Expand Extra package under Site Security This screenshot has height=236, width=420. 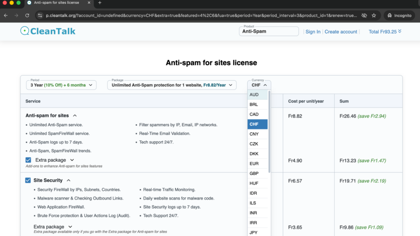(x=70, y=227)
